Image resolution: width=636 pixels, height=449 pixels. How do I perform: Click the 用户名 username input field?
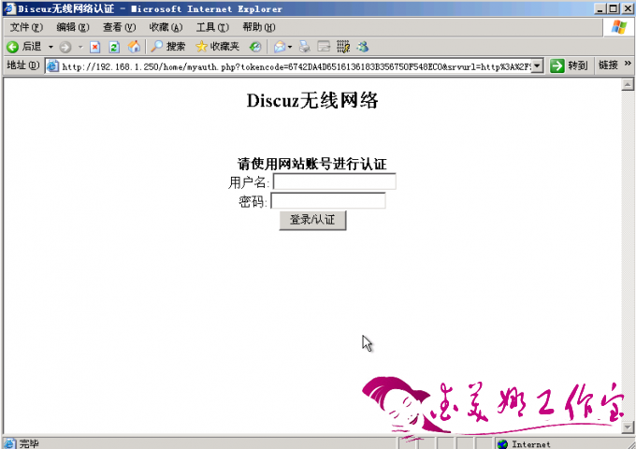(334, 181)
